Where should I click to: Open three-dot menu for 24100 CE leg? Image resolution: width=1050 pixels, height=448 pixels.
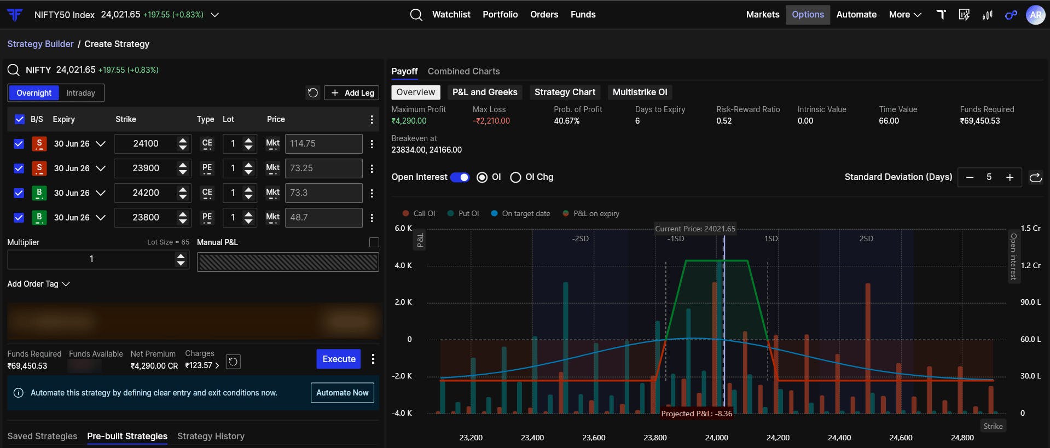[x=372, y=144]
